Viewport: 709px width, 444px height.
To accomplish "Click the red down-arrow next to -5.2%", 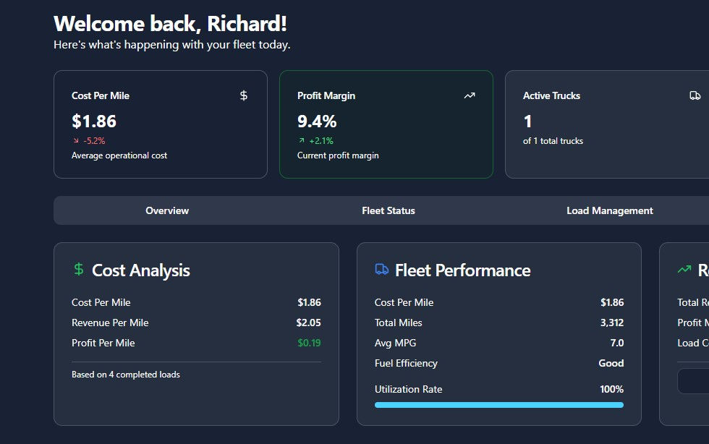I will point(75,141).
